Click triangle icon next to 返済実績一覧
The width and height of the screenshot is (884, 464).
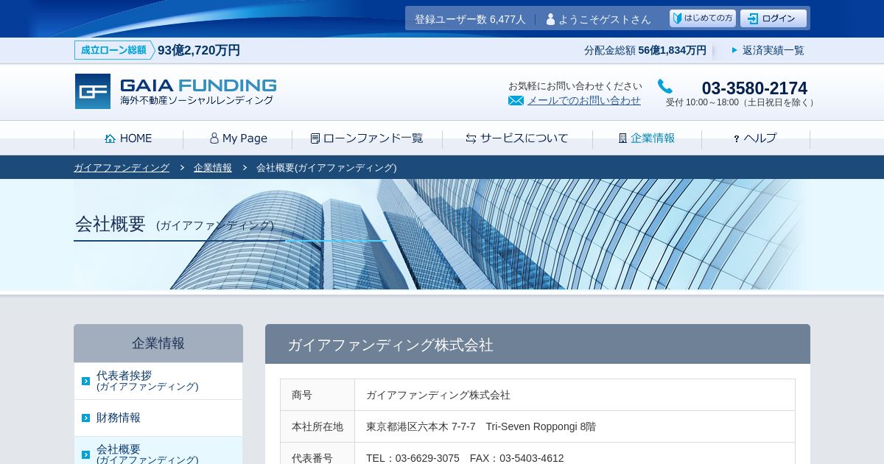click(x=734, y=50)
